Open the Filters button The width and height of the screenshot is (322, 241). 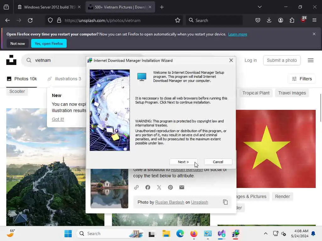point(302,79)
